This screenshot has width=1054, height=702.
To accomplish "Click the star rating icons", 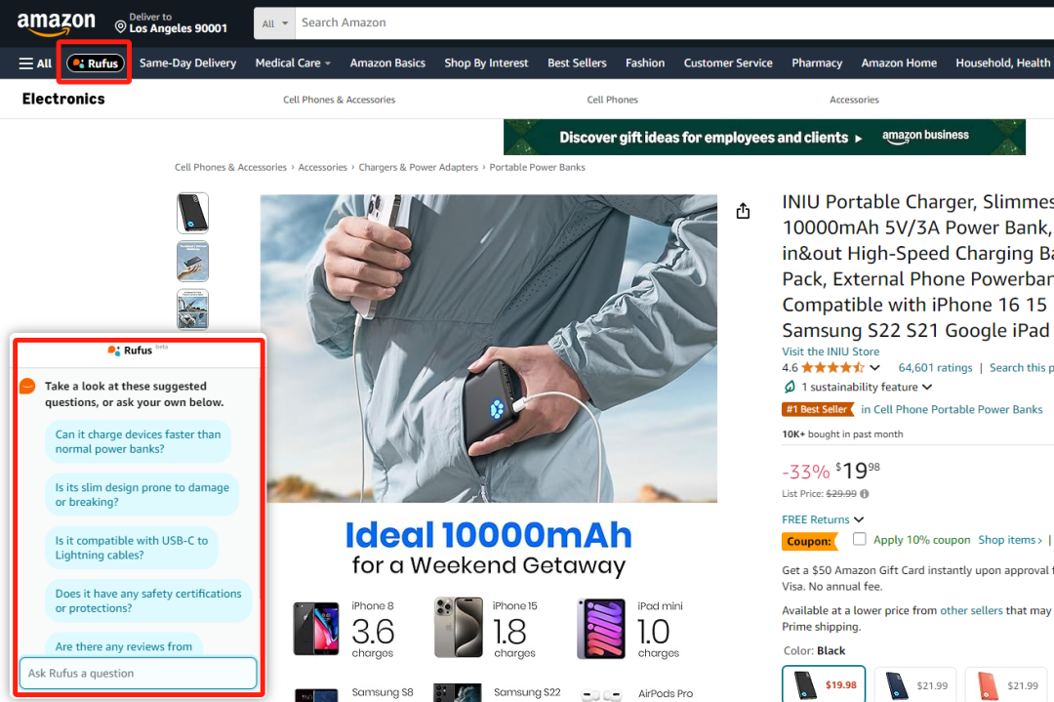I will click(832, 368).
